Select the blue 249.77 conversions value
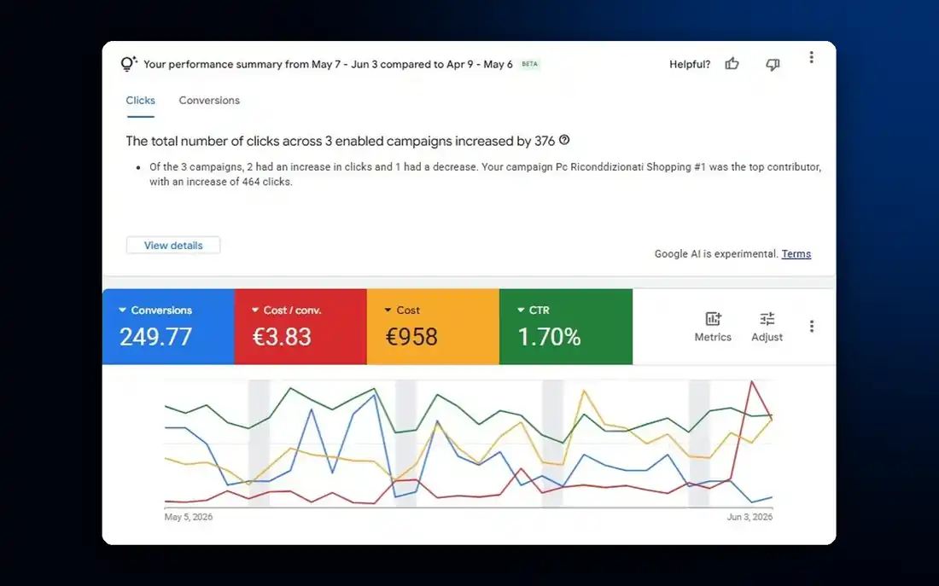 [155, 337]
